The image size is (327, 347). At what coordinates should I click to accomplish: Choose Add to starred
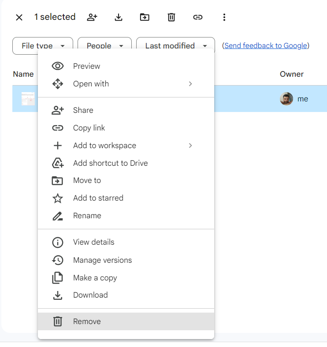point(126,198)
